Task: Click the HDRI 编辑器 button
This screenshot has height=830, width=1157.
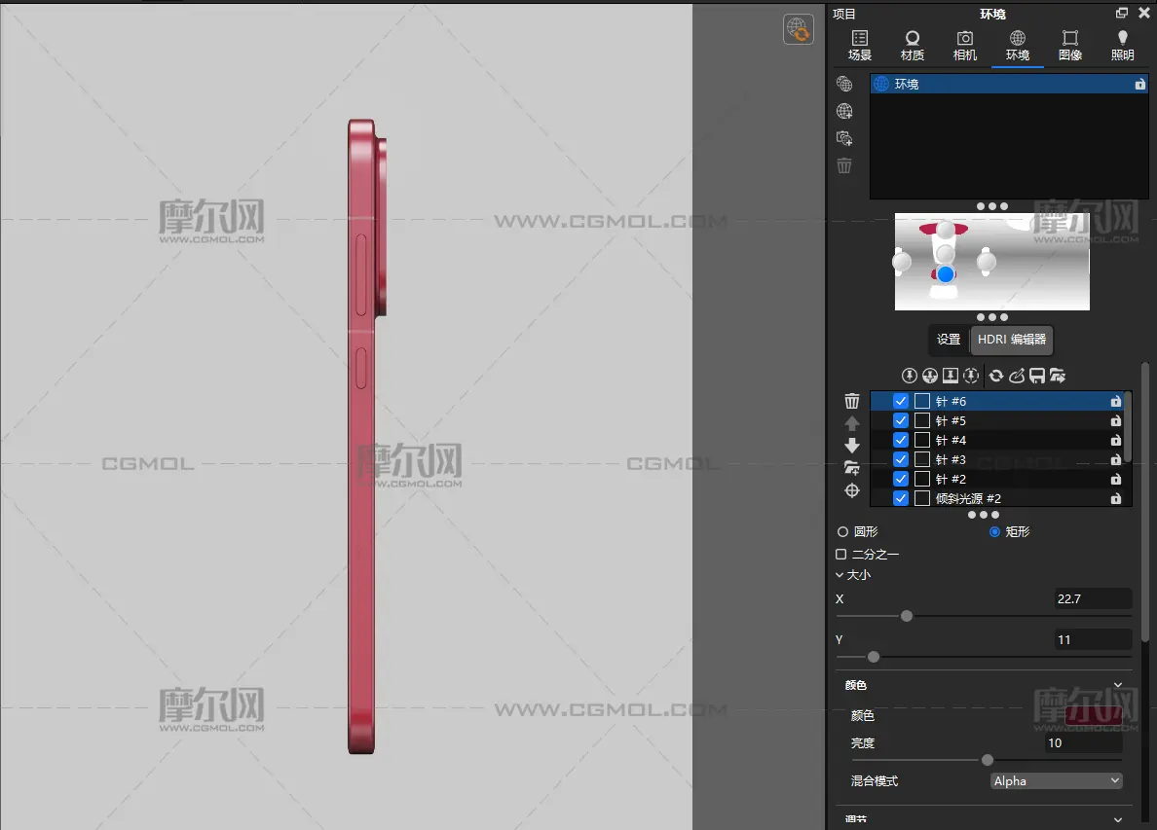Action: pos(1012,340)
